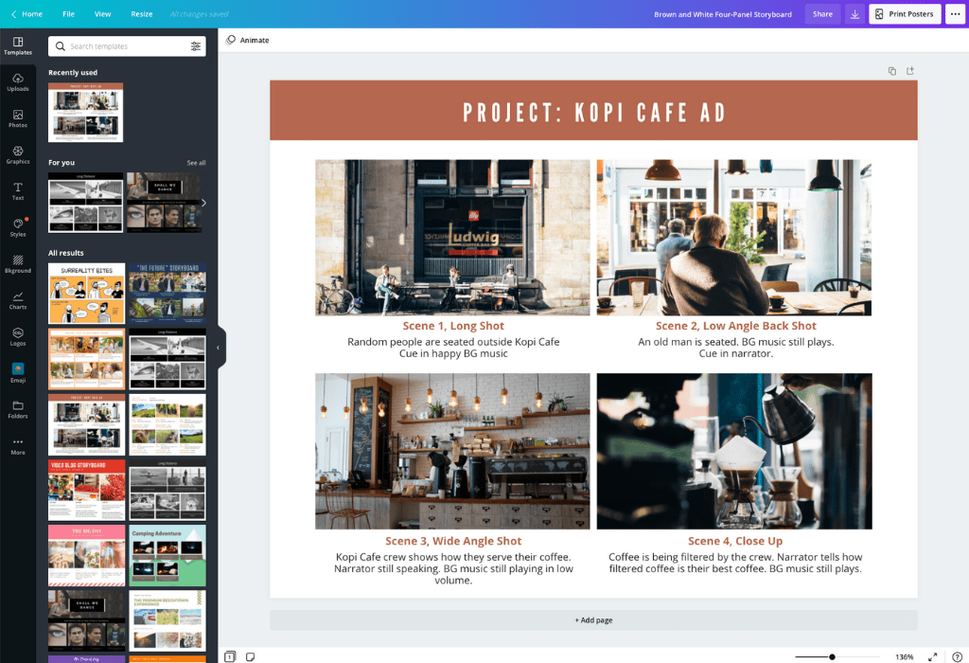The height and width of the screenshot is (663, 969).
Task: Add a new page below the storyboard
Action: (x=593, y=620)
